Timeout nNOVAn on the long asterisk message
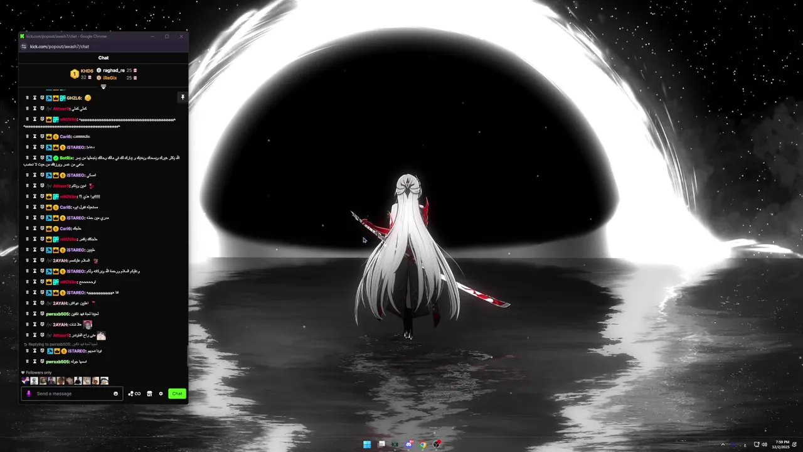This screenshot has height=452, width=803. [x=35, y=119]
